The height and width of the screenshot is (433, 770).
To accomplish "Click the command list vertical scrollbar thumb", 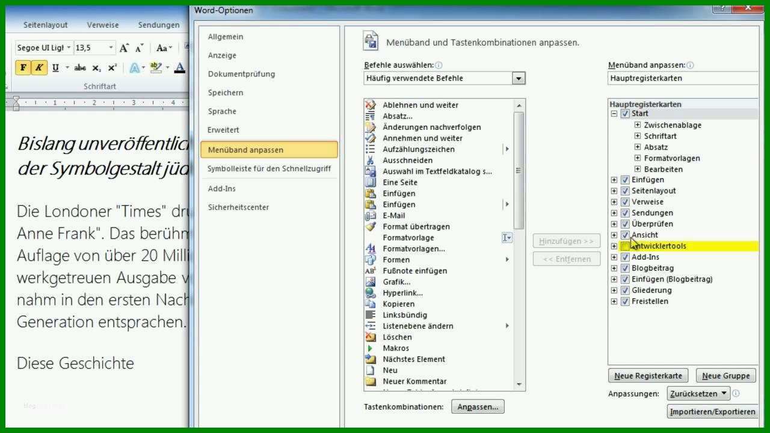I will [x=519, y=170].
